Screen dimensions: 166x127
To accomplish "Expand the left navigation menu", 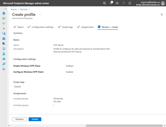I will [x=5, y=9].
